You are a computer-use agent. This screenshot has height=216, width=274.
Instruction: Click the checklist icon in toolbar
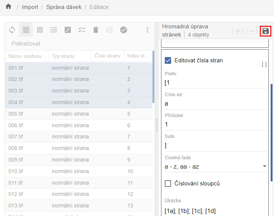point(82,30)
